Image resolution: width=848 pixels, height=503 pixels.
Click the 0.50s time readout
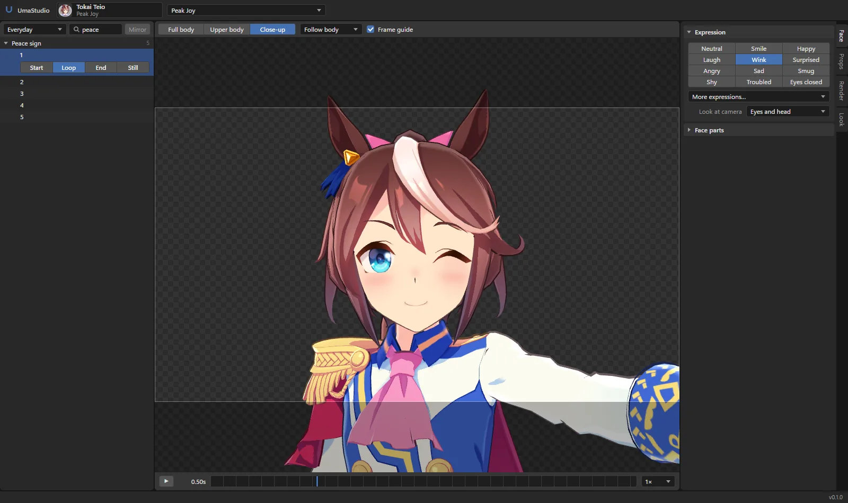point(198,482)
